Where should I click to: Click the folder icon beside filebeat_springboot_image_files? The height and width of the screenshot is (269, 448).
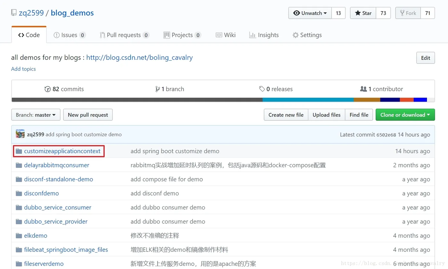(x=19, y=250)
